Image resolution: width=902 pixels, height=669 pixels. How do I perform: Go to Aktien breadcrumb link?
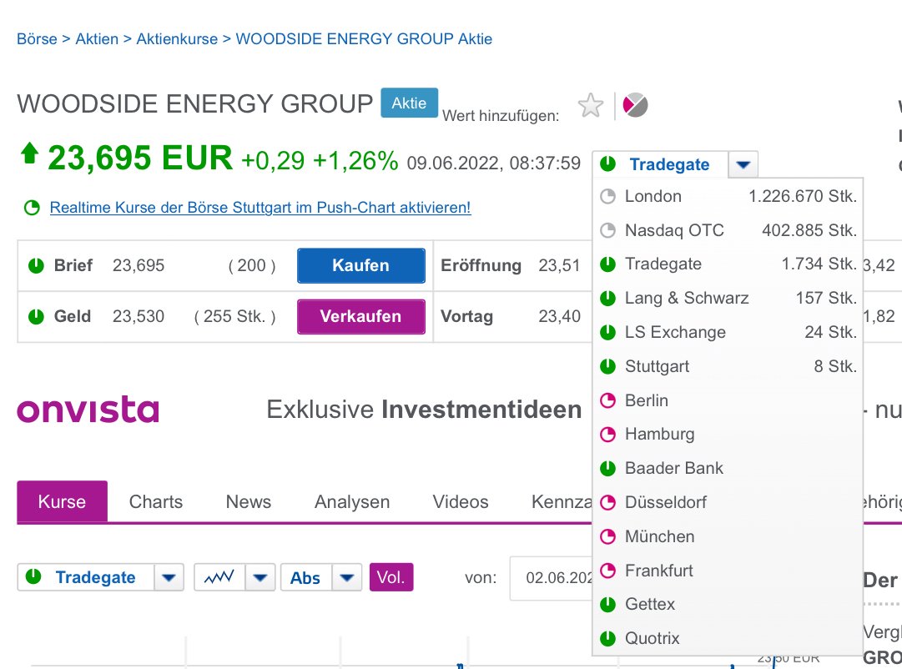pyautogui.click(x=97, y=39)
